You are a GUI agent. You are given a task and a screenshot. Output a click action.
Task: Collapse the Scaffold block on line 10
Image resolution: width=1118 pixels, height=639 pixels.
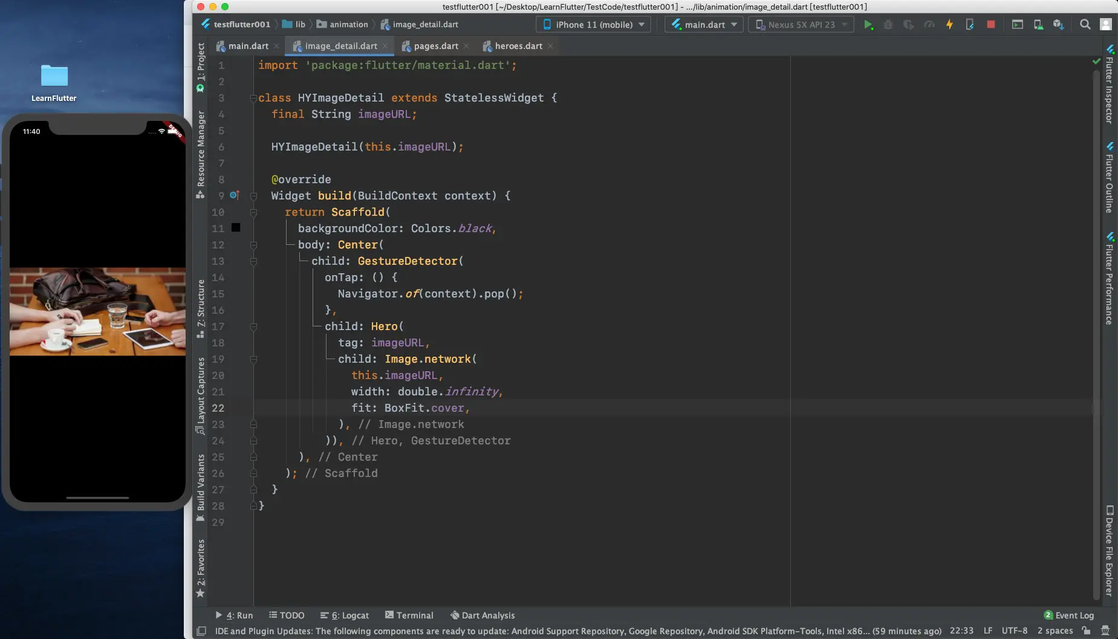pos(254,212)
